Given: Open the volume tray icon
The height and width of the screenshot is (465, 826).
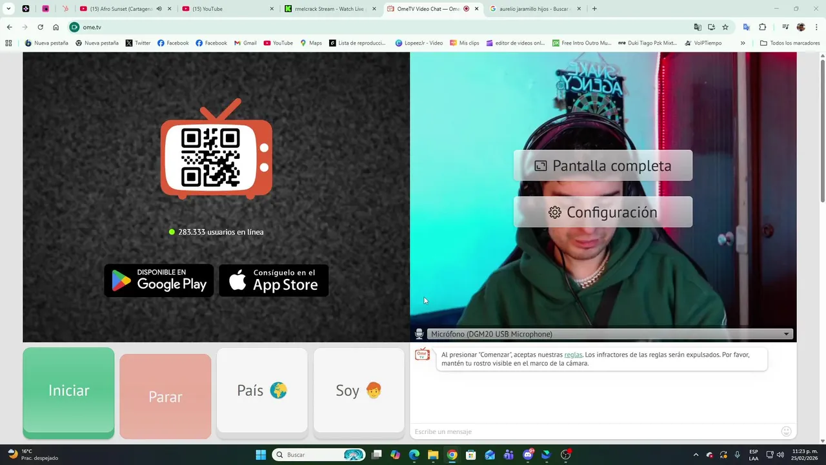Looking at the screenshot, I should click(x=780, y=455).
